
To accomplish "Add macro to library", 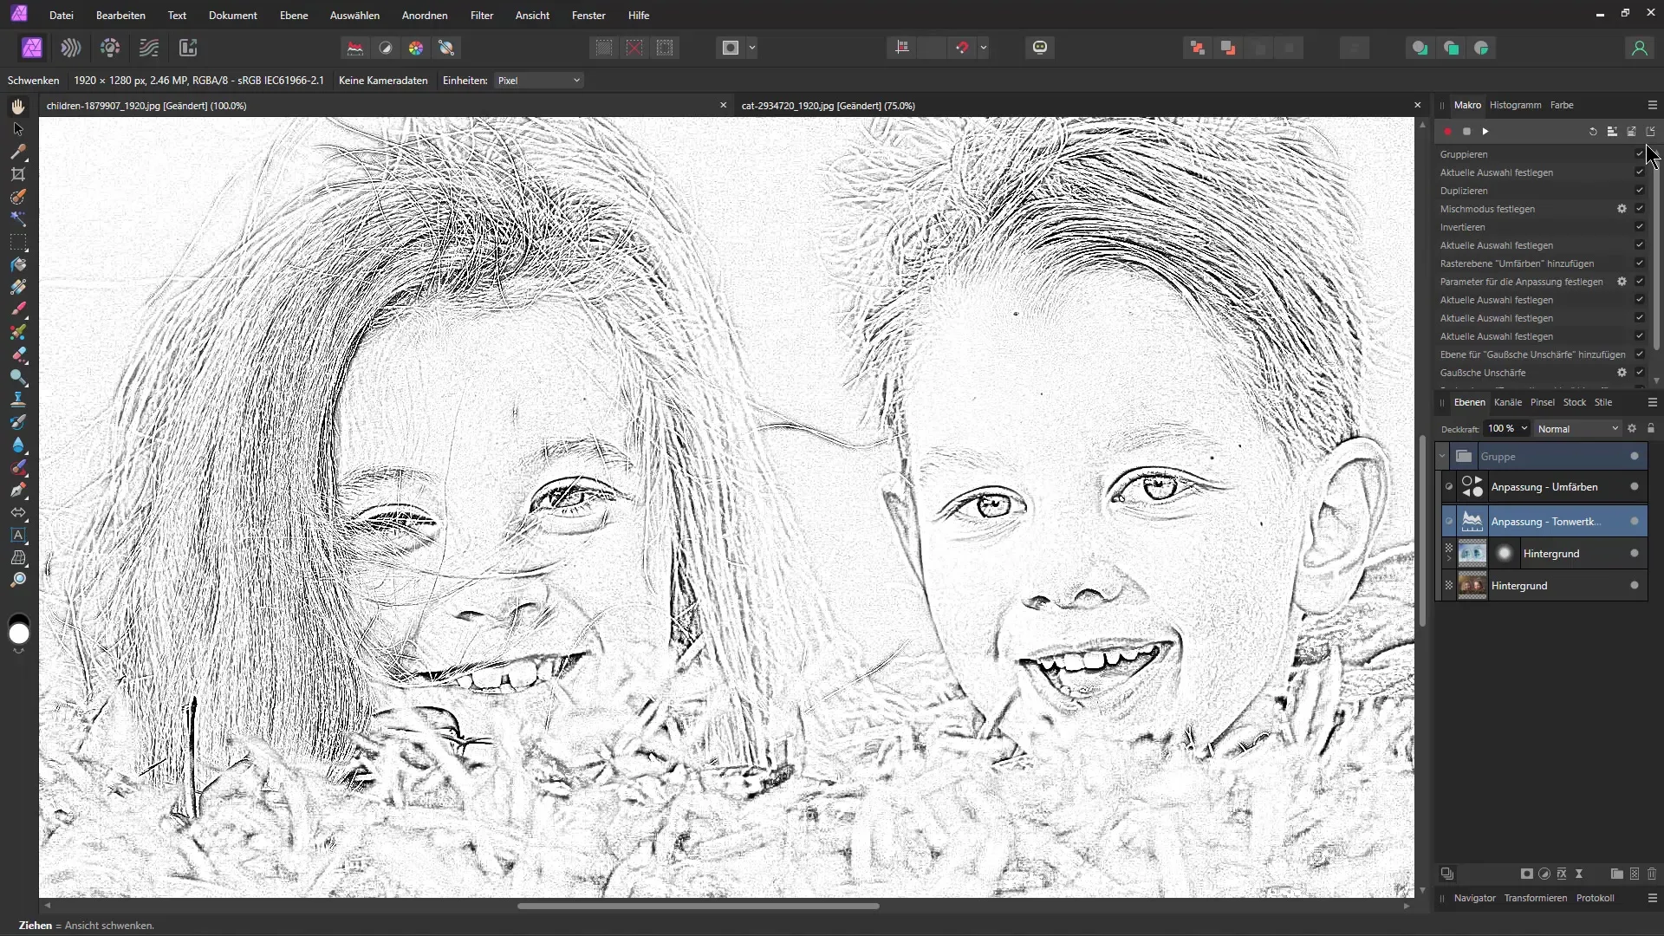I will pyautogui.click(x=1612, y=132).
